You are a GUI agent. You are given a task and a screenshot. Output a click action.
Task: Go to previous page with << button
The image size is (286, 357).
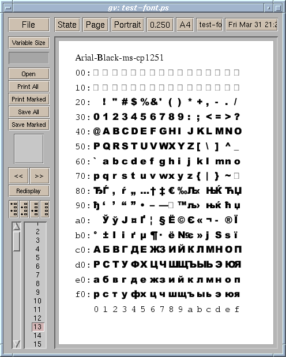point(18,176)
